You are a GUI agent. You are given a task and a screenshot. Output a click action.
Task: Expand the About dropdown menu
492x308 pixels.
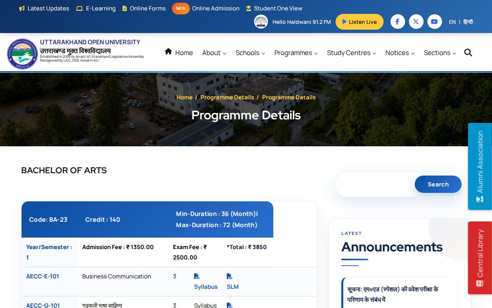coord(214,53)
